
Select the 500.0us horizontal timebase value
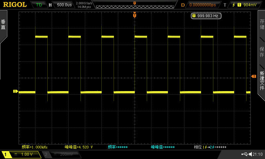[64, 5]
